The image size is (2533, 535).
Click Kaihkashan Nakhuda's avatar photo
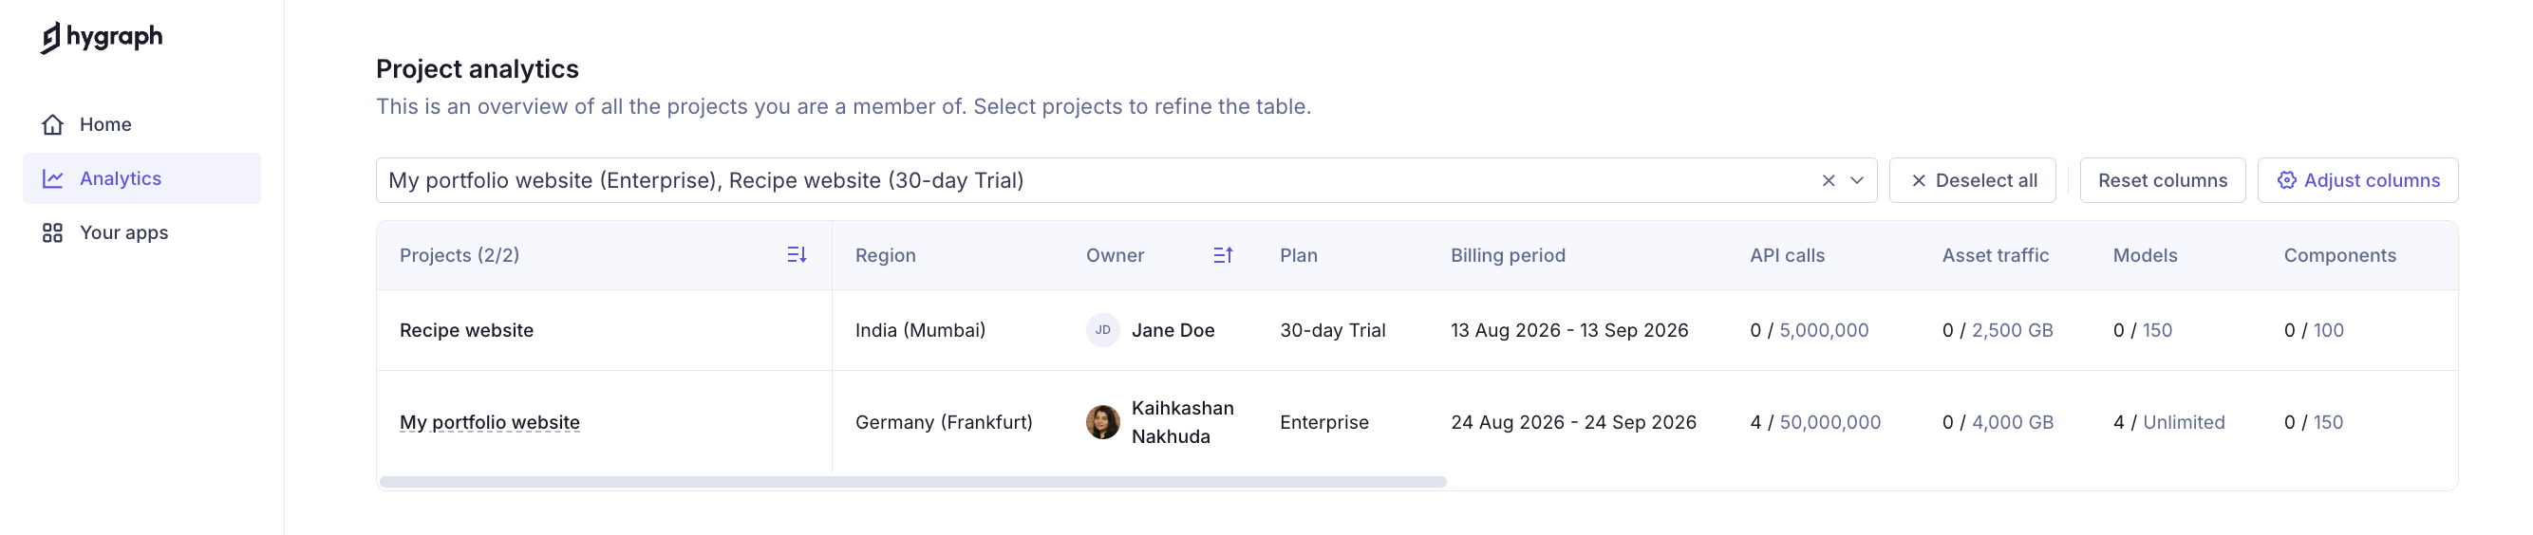tap(1102, 422)
